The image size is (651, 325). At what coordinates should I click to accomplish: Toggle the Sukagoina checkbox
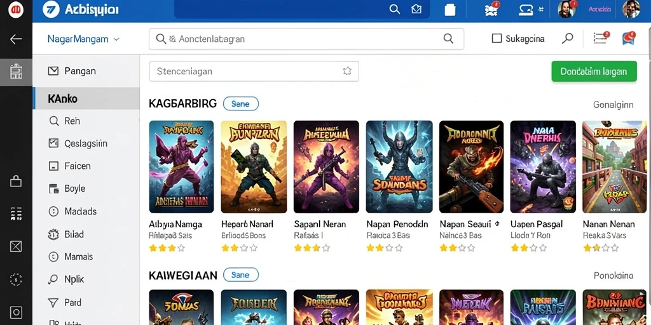pyautogui.click(x=497, y=39)
